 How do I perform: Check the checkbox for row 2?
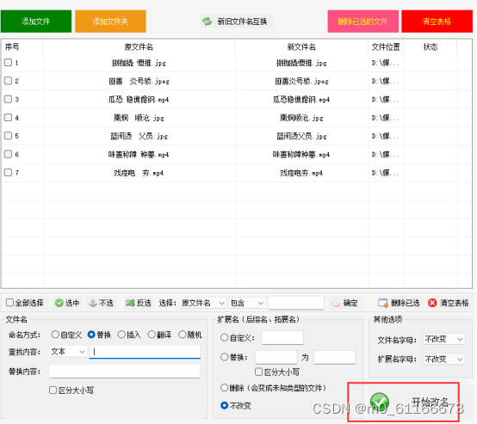[9, 81]
